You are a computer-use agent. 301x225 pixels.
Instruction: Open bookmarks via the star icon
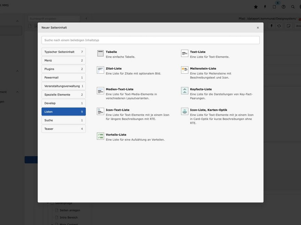point(256,7)
